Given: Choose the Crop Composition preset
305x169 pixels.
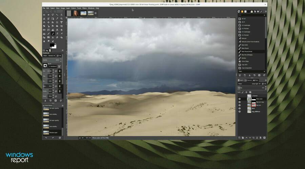Looking at the screenshot, I should click(x=251, y=68).
